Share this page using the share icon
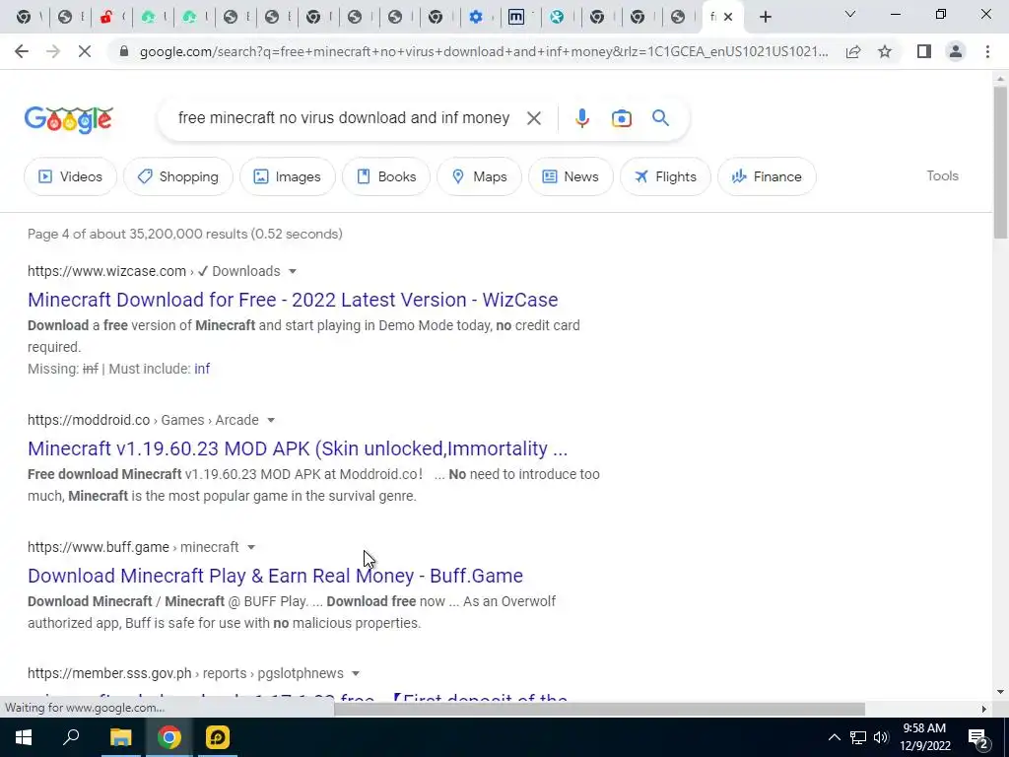 pos(853,51)
